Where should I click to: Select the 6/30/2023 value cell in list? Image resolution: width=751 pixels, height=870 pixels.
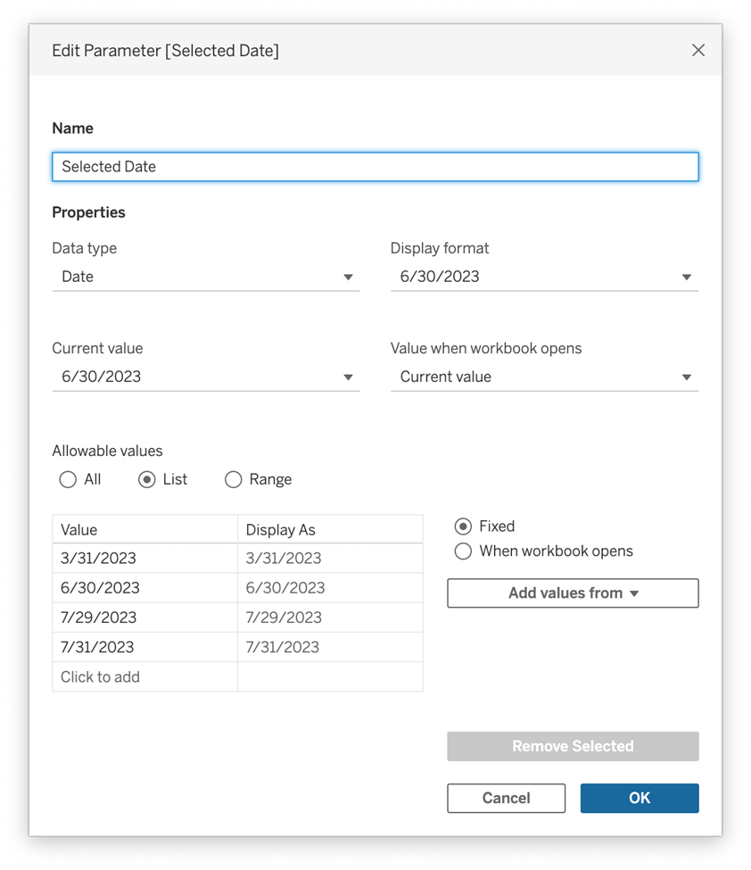pyautogui.click(x=145, y=587)
